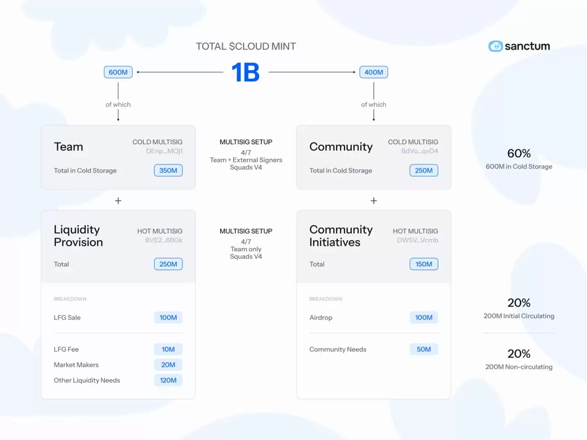The image size is (587, 440).
Task: Click Community Initiatives address DW5V...Vcmb
Action: pyautogui.click(x=417, y=240)
